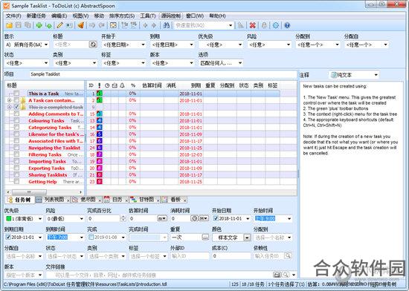
Task: Toggle the 到期日期 date checkbox
Action: pyautogui.click(x=8, y=237)
